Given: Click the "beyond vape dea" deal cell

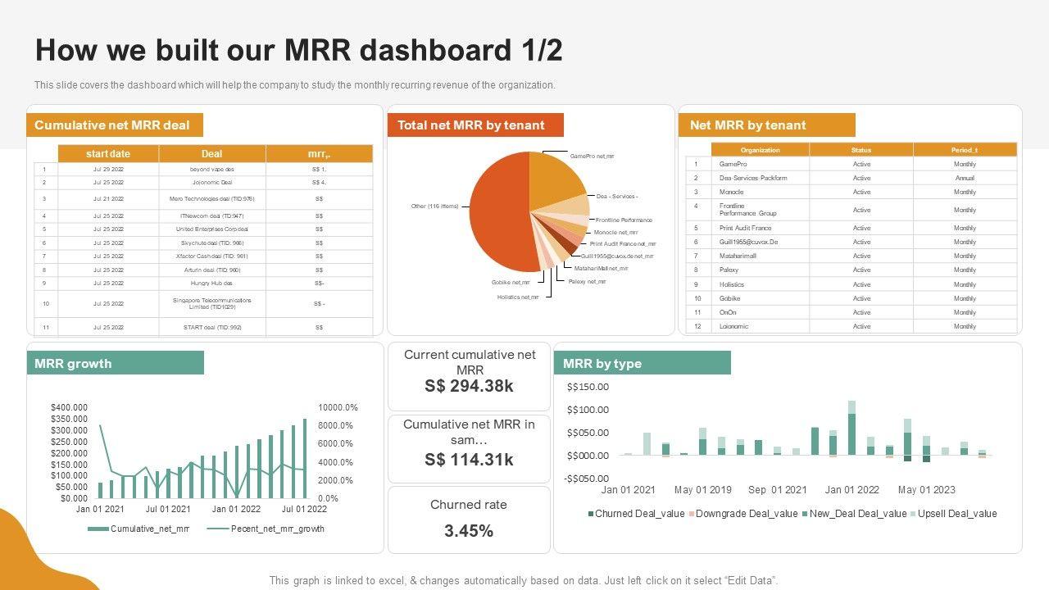Looking at the screenshot, I should (211, 169).
